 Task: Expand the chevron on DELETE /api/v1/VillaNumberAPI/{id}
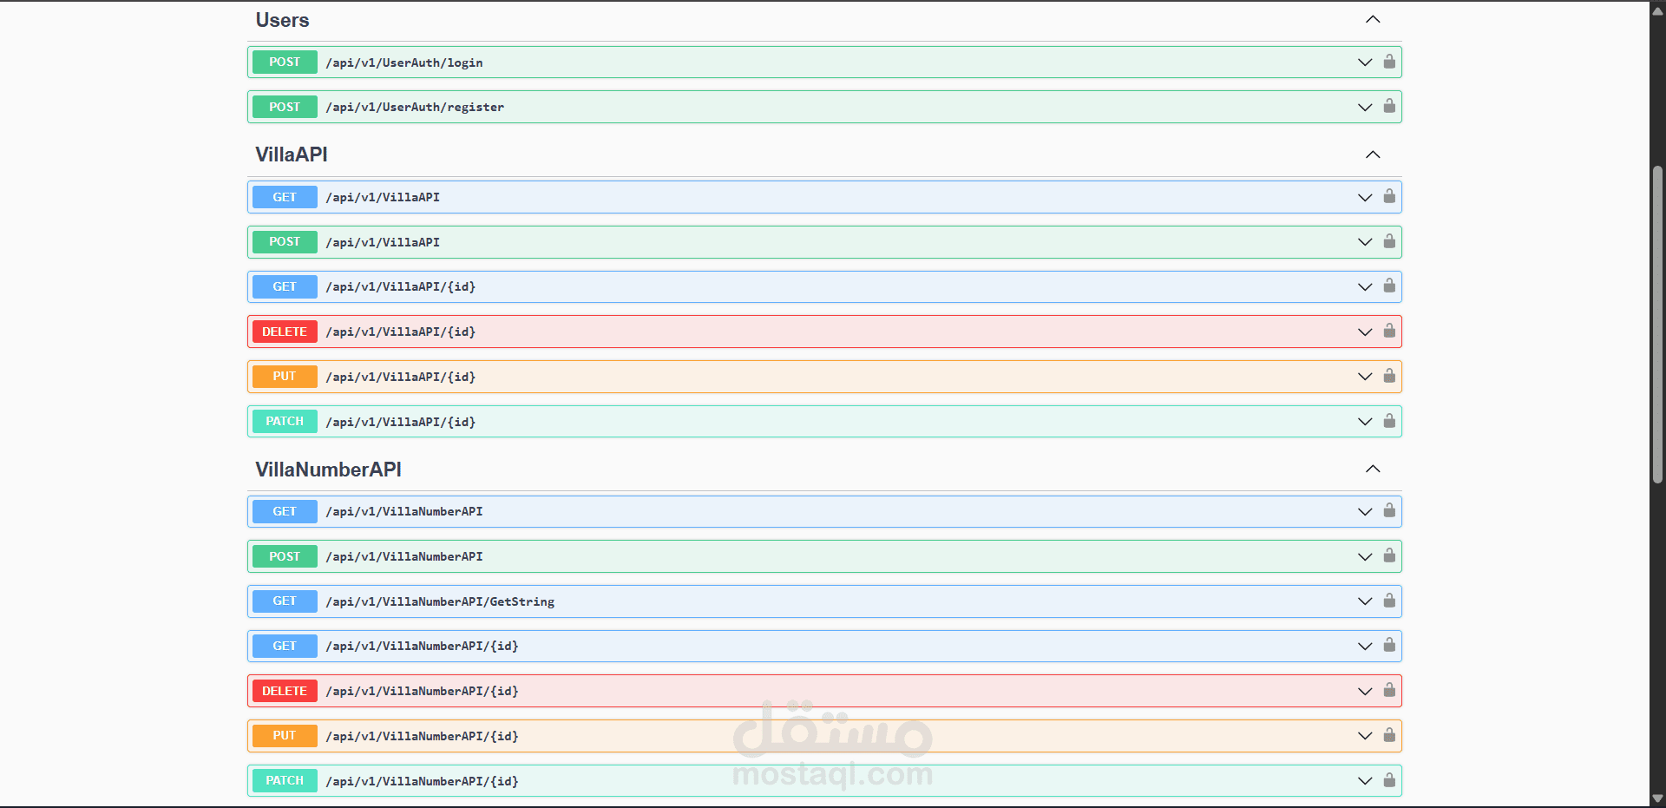pyautogui.click(x=1365, y=692)
